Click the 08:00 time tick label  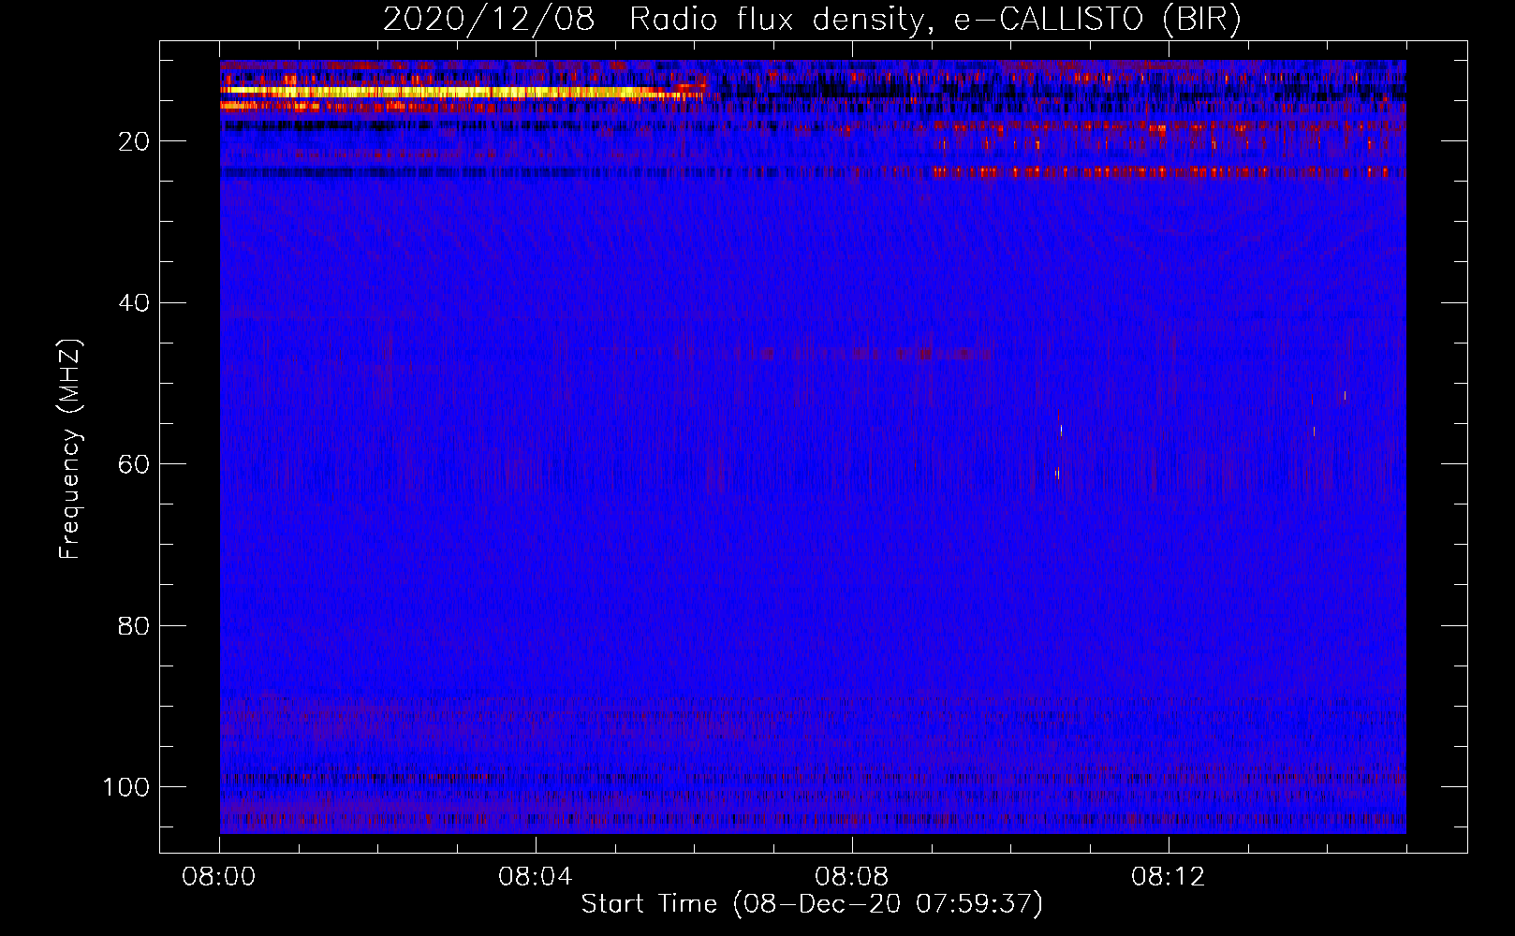point(219,877)
